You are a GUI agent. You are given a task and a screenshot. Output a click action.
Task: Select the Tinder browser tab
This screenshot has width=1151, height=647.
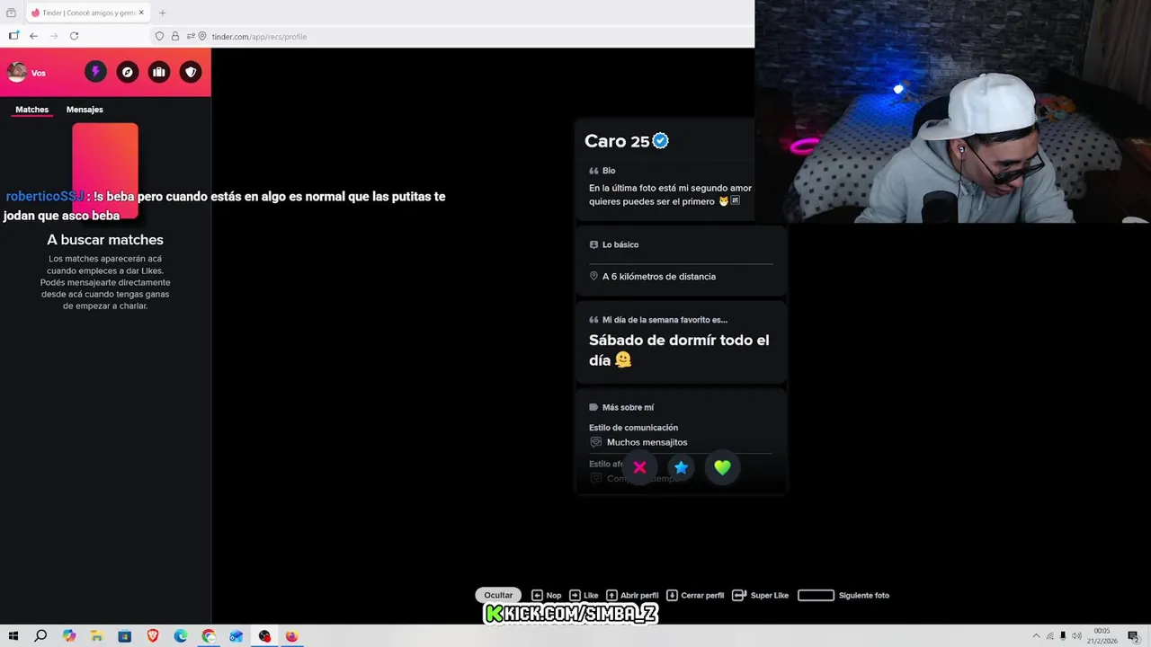(87, 13)
